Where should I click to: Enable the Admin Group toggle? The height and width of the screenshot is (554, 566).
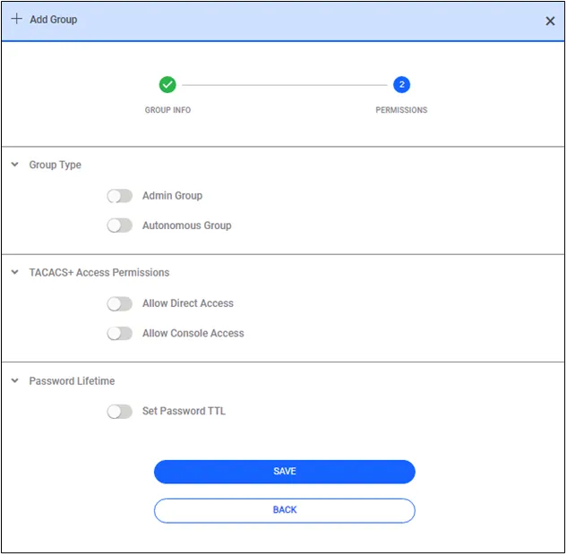[119, 196]
